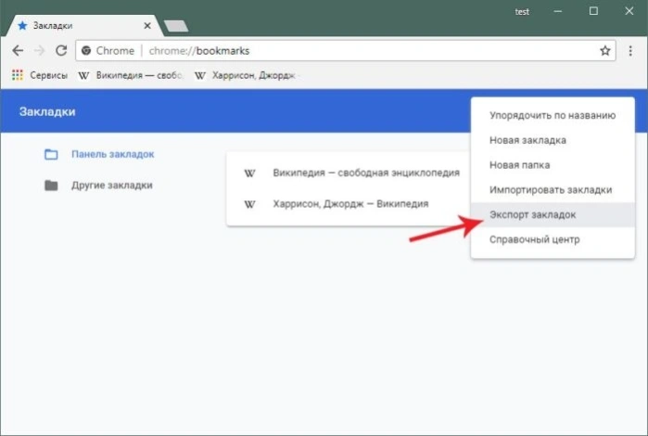
Task: Select the Панель закладок folder
Action: (x=99, y=154)
